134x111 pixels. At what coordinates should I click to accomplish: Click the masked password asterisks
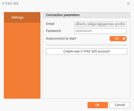pos(84,31)
